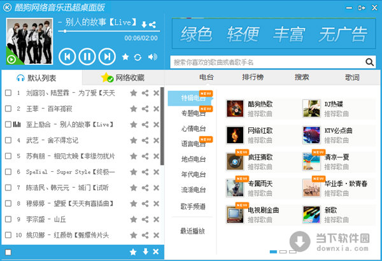Check the box for song 1 为了爱
Viewport: 382px width, 261px height.
[8, 93]
